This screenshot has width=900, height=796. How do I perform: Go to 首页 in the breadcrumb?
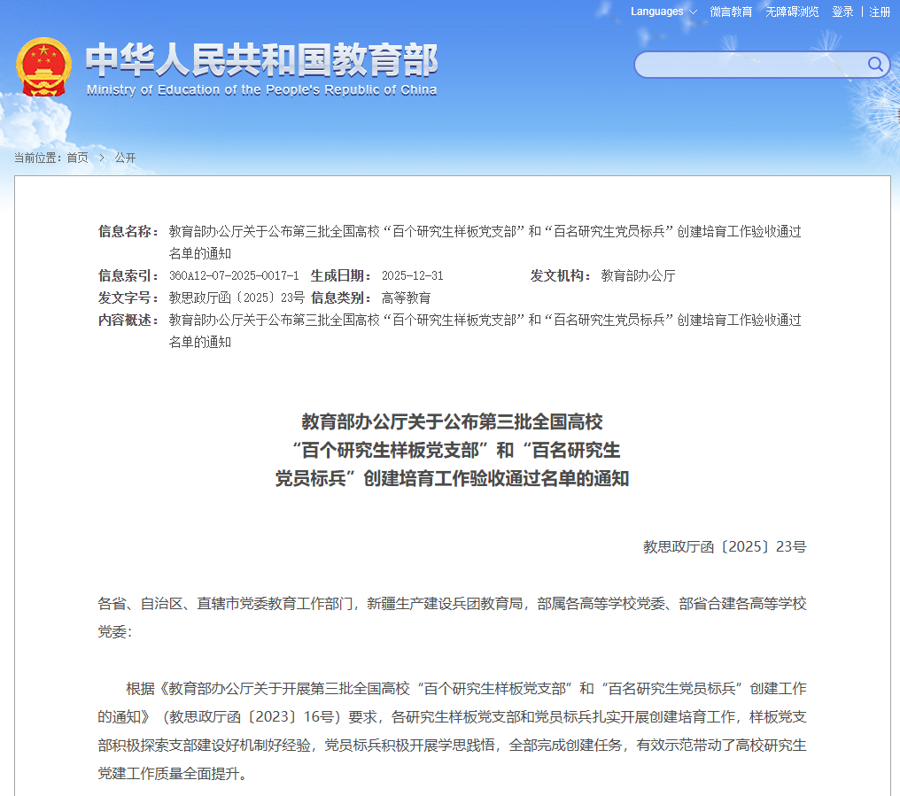[x=77, y=158]
